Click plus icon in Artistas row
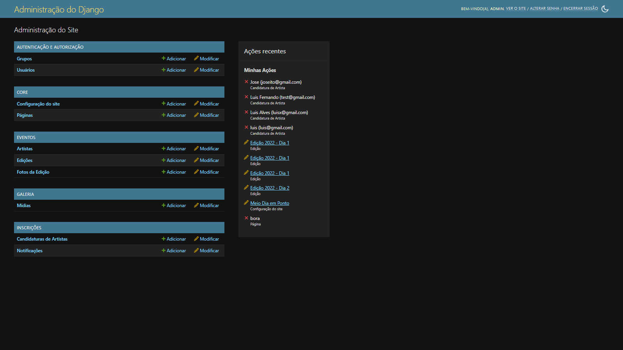 click(164, 148)
